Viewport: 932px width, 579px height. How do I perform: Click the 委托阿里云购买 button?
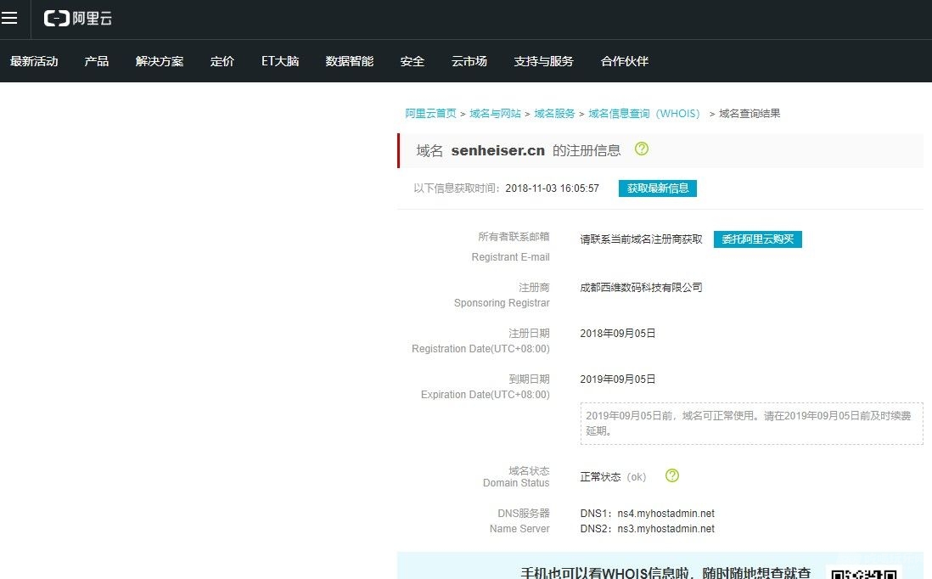point(757,239)
